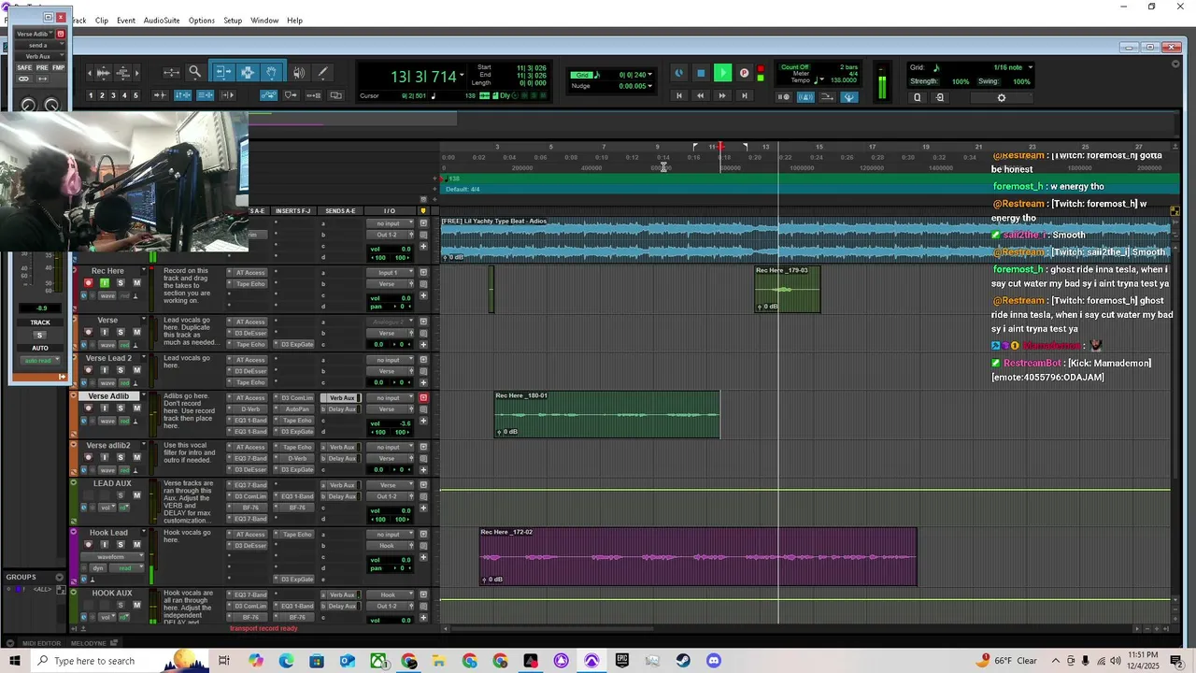The image size is (1196, 673).
Task: Click zoom preset number 3
Action: coord(113,95)
